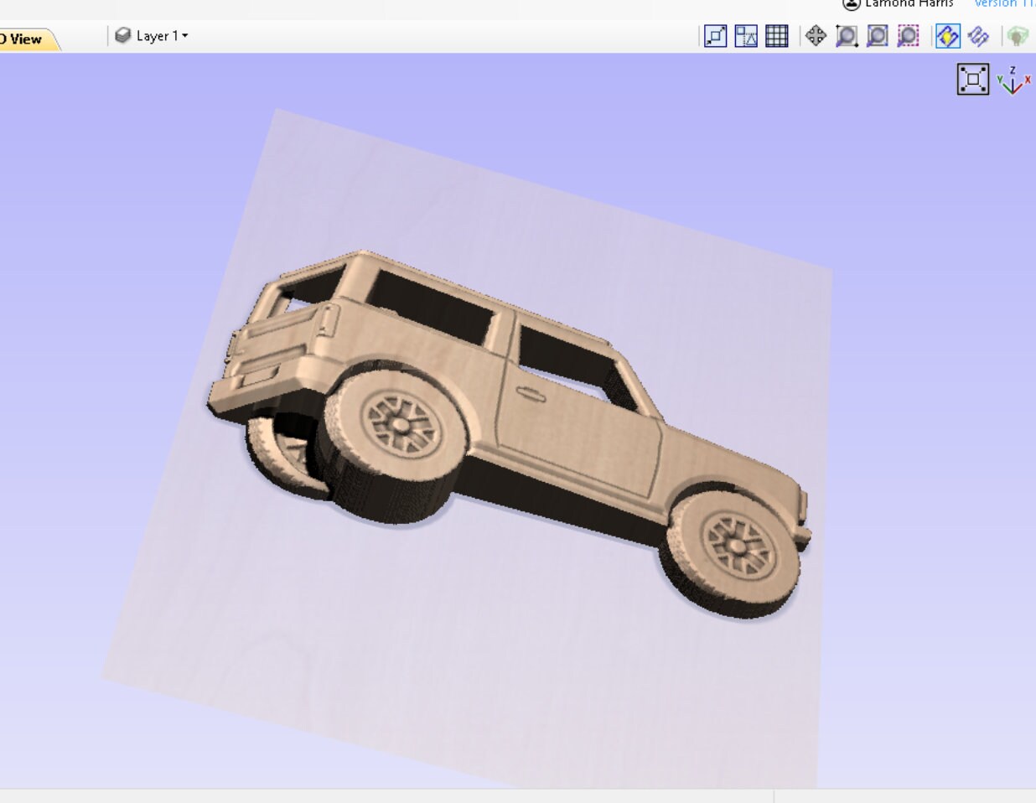The width and height of the screenshot is (1036, 803).
Task: Toggle display of vectors on the model
Action: (x=977, y=36)
